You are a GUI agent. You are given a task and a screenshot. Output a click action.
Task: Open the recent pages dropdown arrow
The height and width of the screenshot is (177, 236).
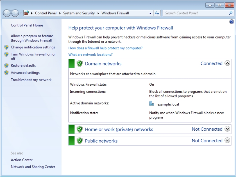pyautogui.click(x=21, y=13)
